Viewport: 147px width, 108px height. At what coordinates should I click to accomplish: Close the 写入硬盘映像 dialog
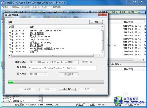point(103,15)
